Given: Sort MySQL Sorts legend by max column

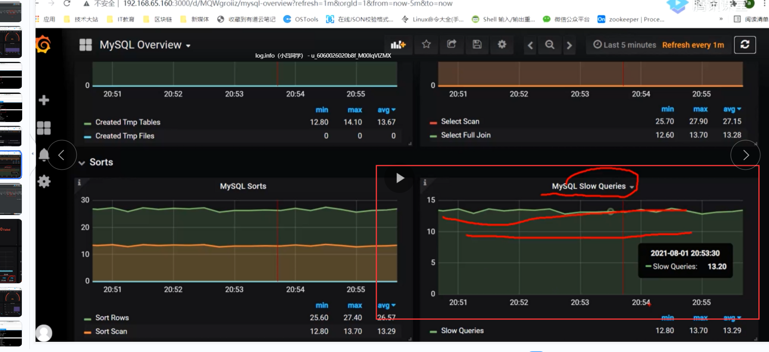Looking at the screenshot, I should (355, 305).
